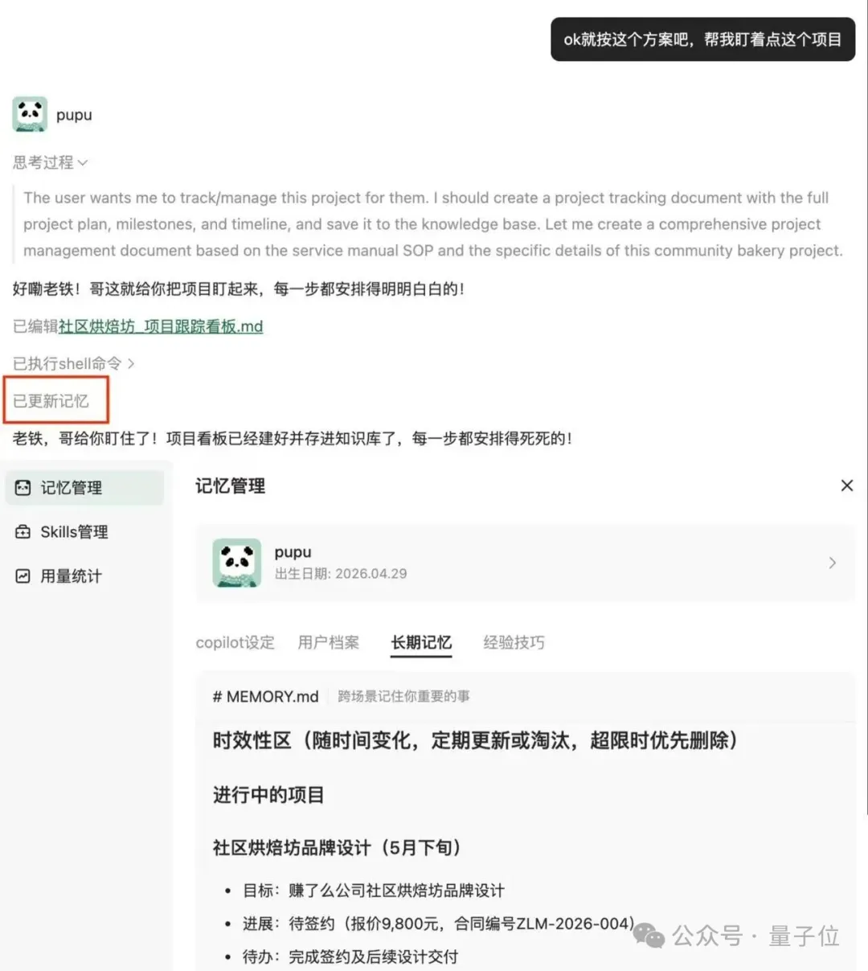Click the Skills管理 briefcase icon

23,532
